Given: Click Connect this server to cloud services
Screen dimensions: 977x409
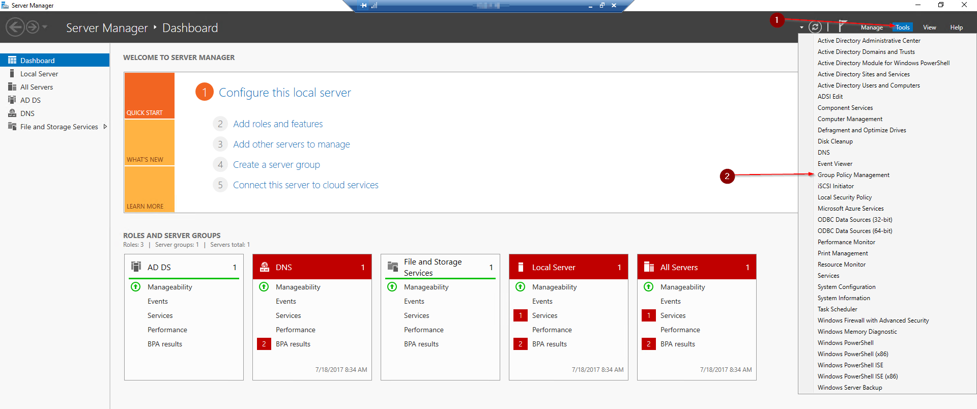Looking at the screenshot, I should (x=306, y=185).
